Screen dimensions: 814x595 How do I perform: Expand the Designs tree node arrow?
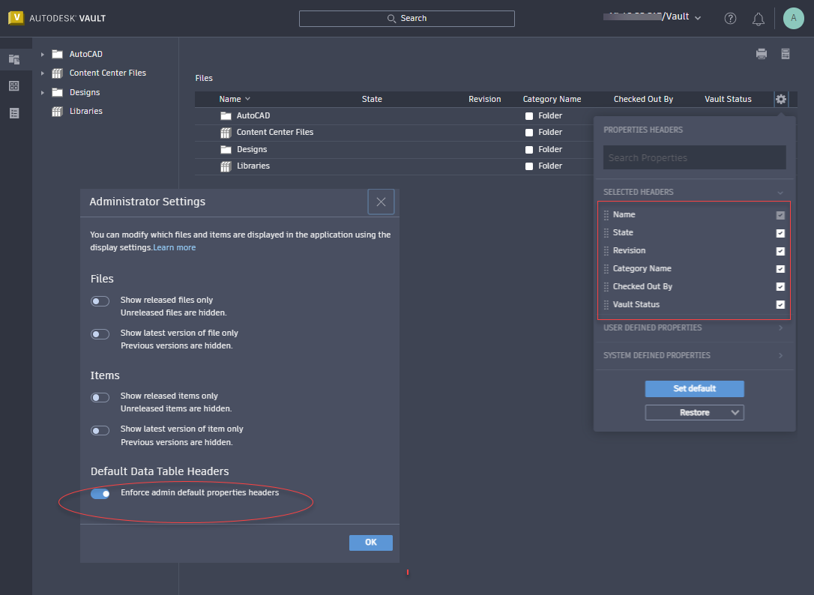[43, 92]
